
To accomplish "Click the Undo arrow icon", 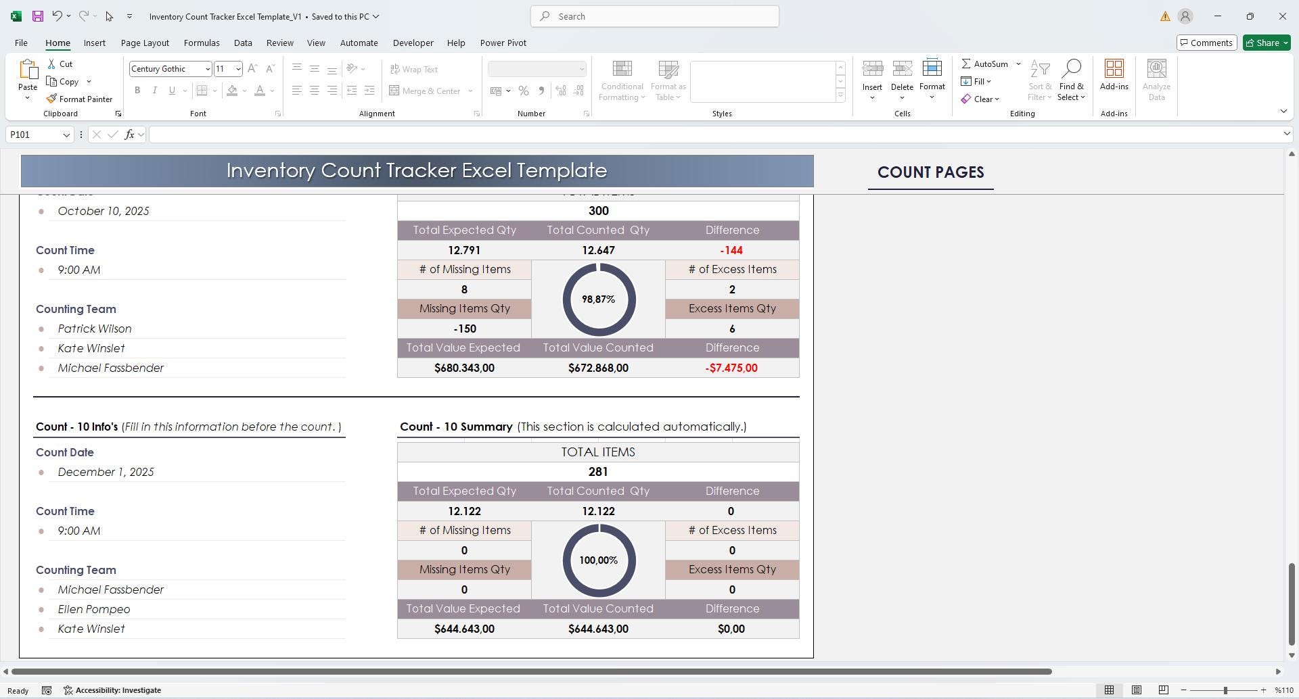I will 58,16.
